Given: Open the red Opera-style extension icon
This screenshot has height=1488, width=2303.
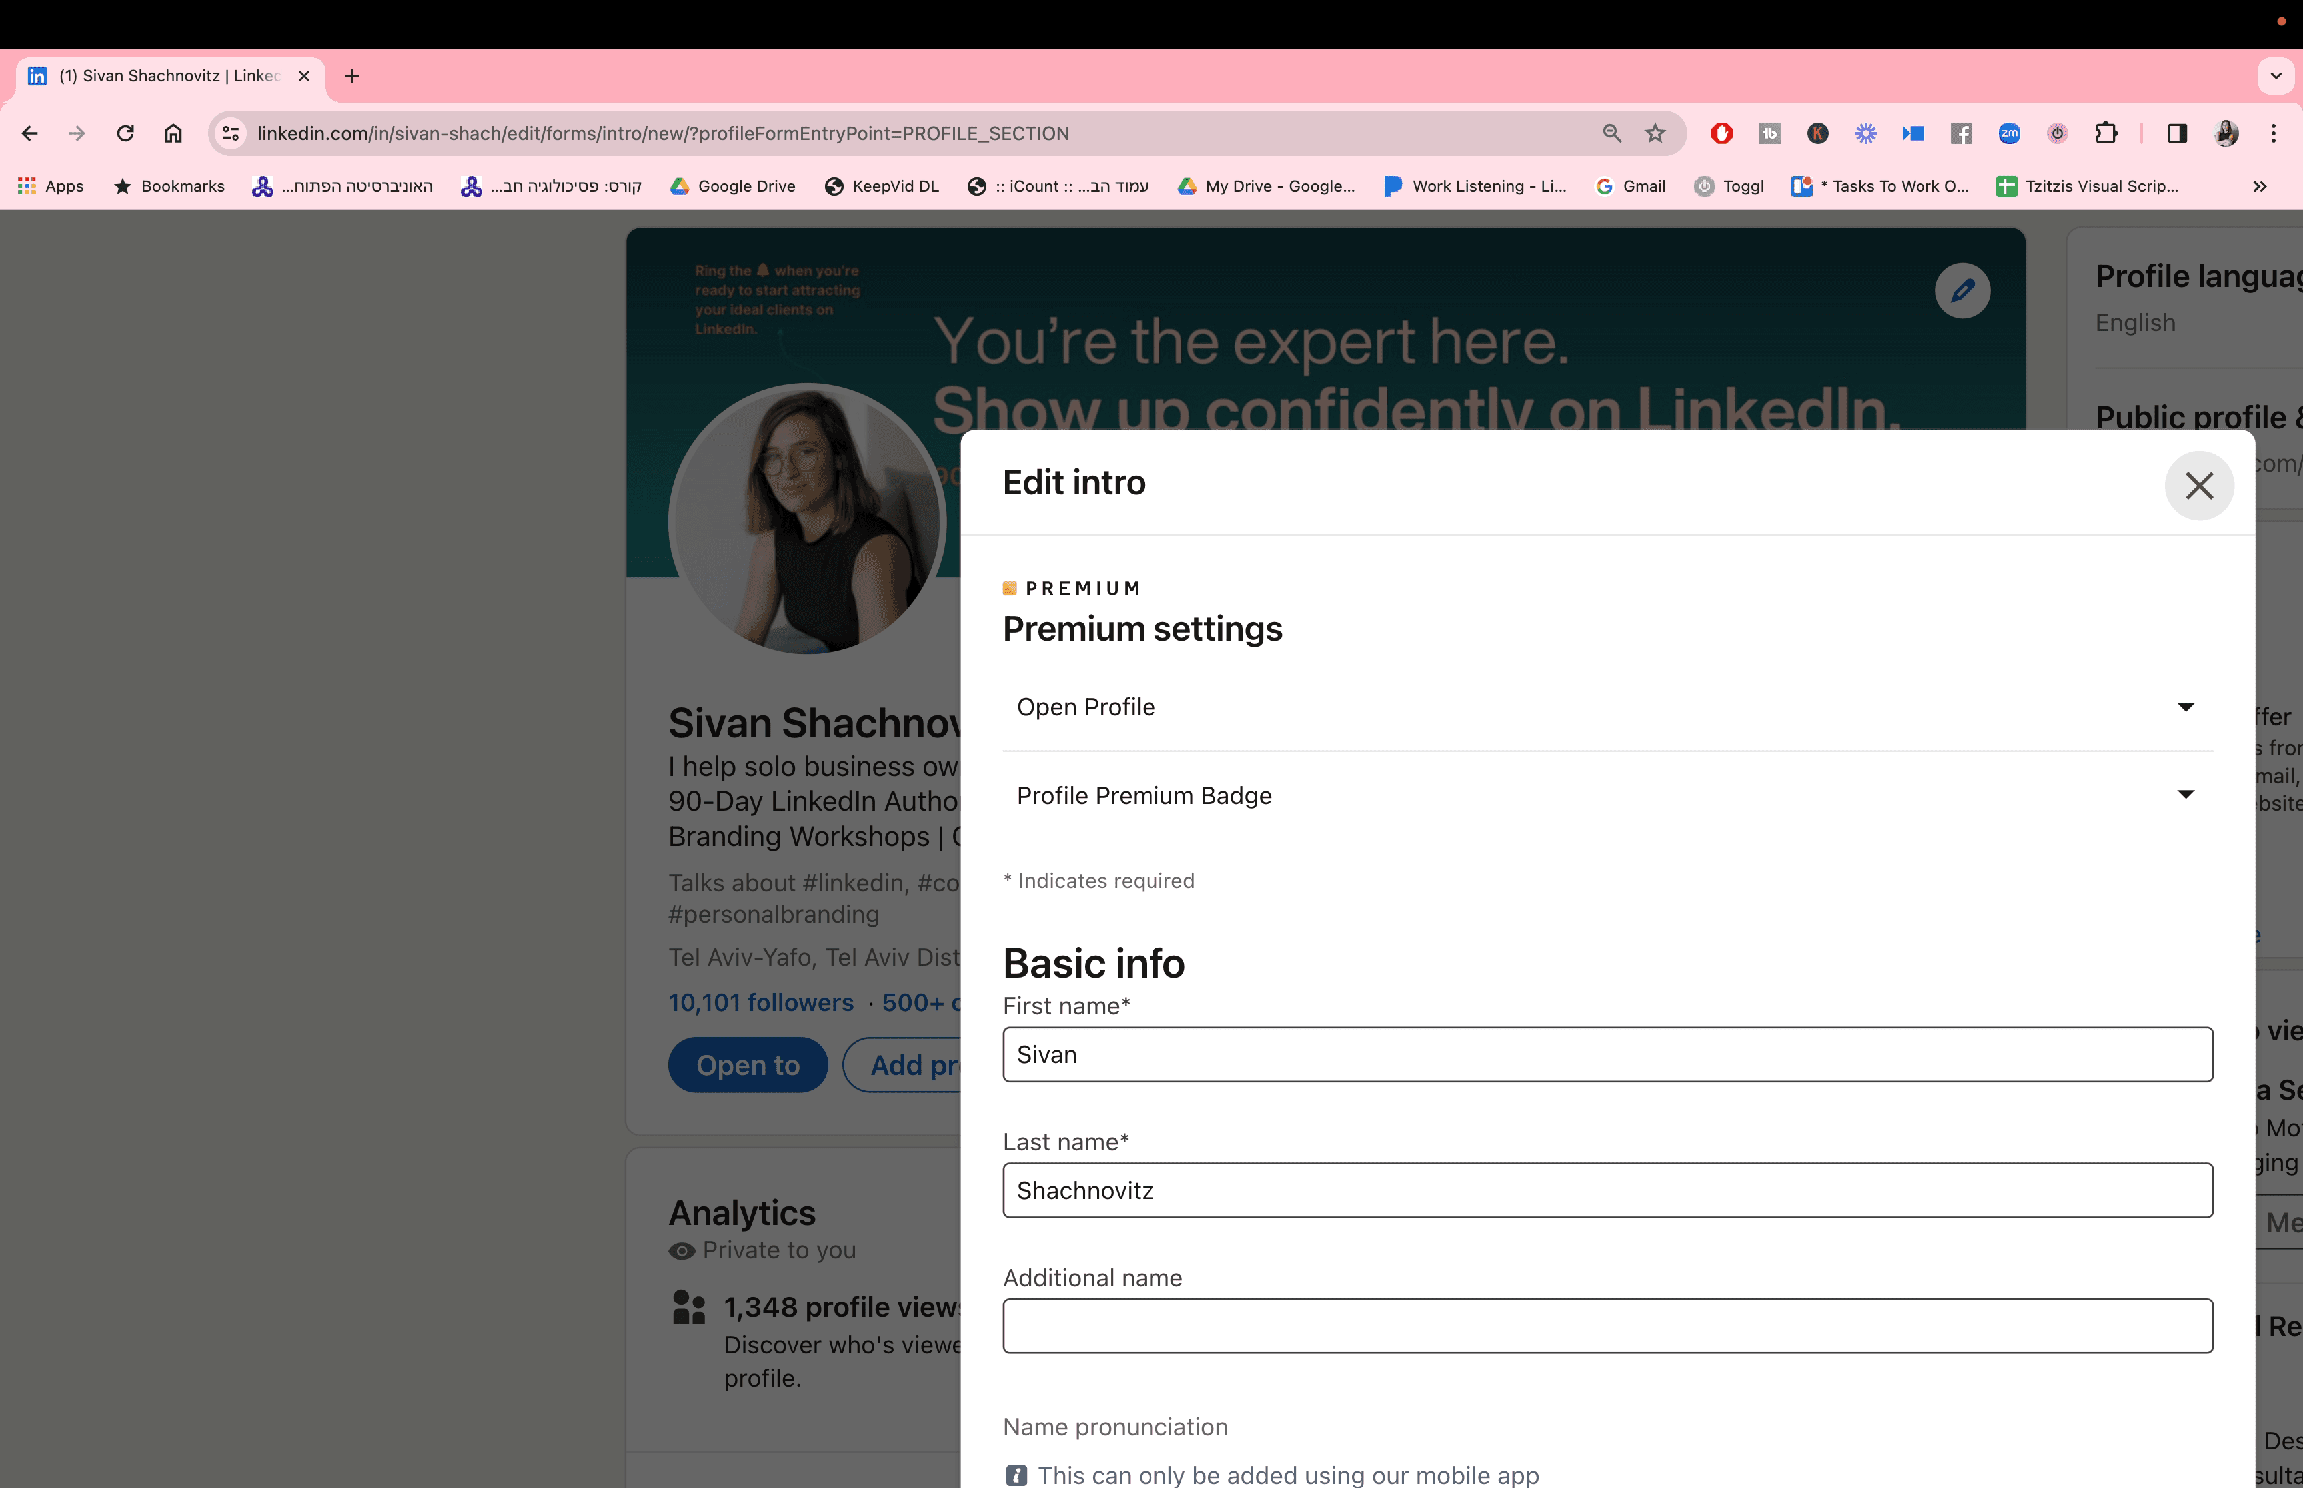Looking at the screenshot, I should [x=1721, y=133].
